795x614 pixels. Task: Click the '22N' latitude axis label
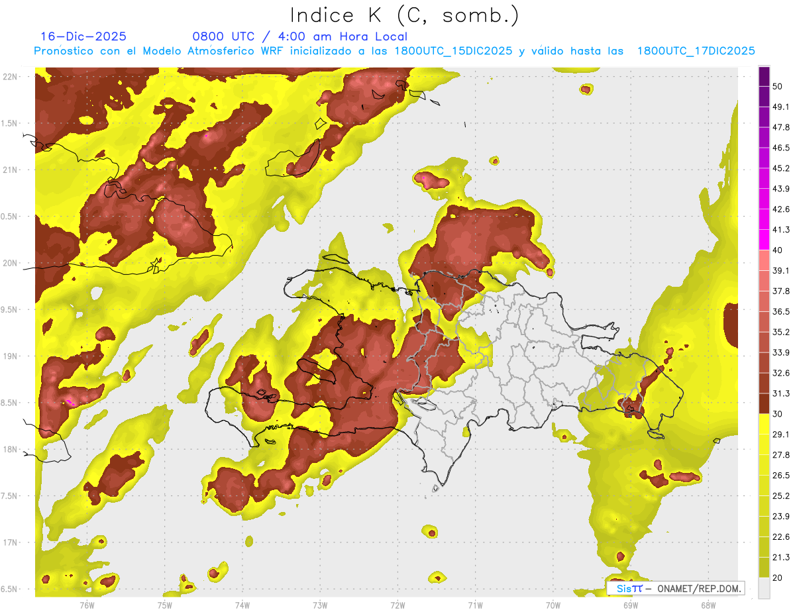point(11,77)
